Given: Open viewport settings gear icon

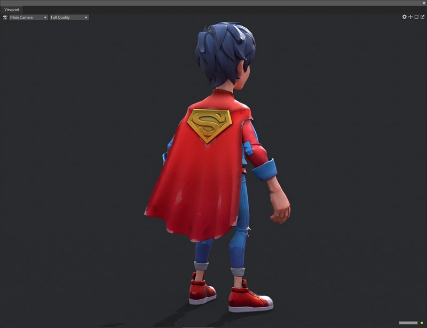Looking at the screenshot, I should [405, 17].
